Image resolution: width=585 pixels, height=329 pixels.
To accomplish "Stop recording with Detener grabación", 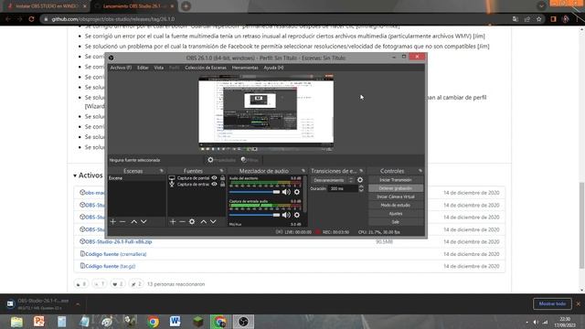I will [396, 188].
